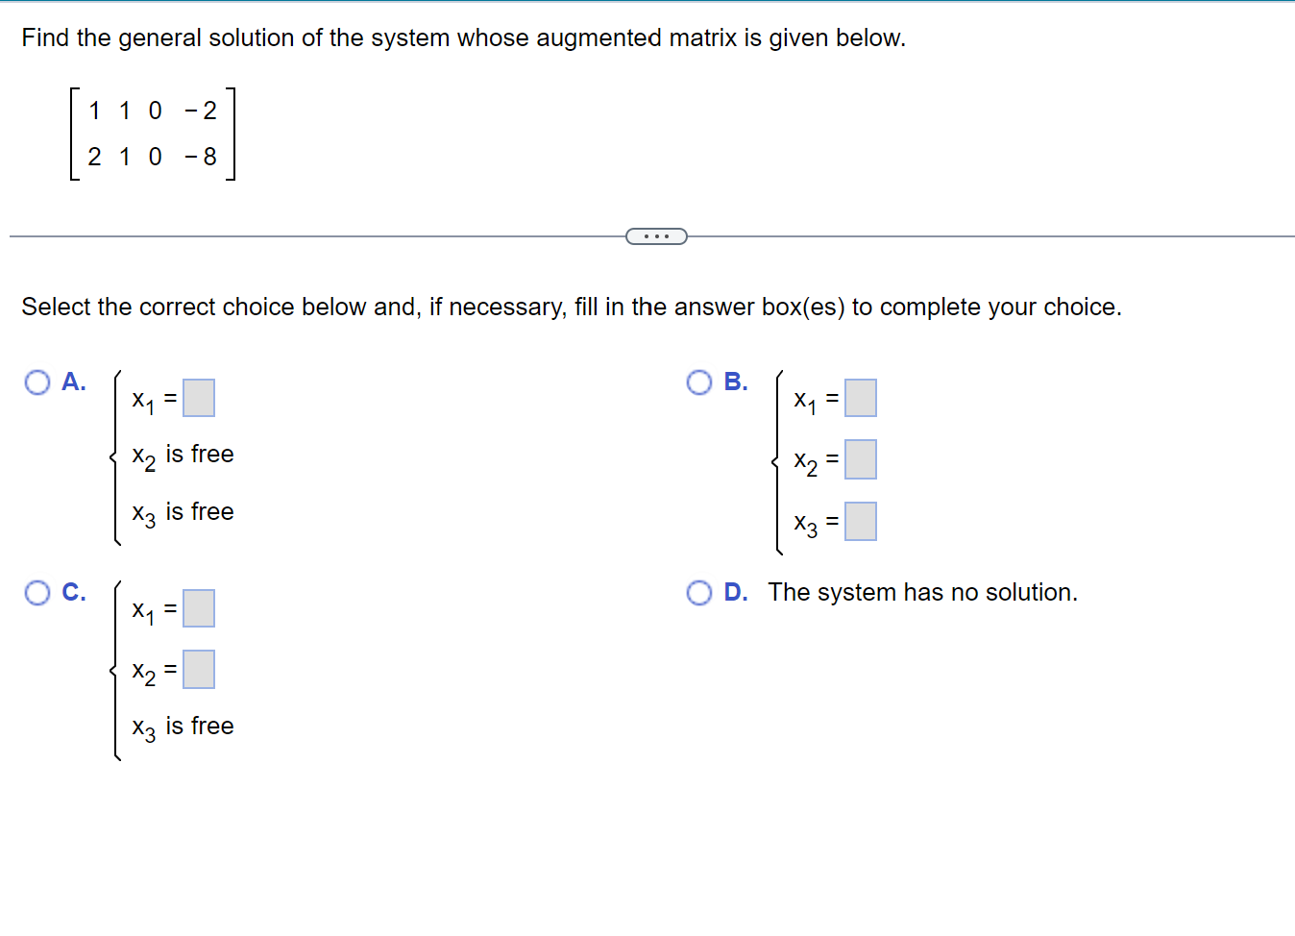The height and width of the screenshot is (936, 1295).
Task: Click the ellipsis control on the divider
Action: click(x=656, y=235)
